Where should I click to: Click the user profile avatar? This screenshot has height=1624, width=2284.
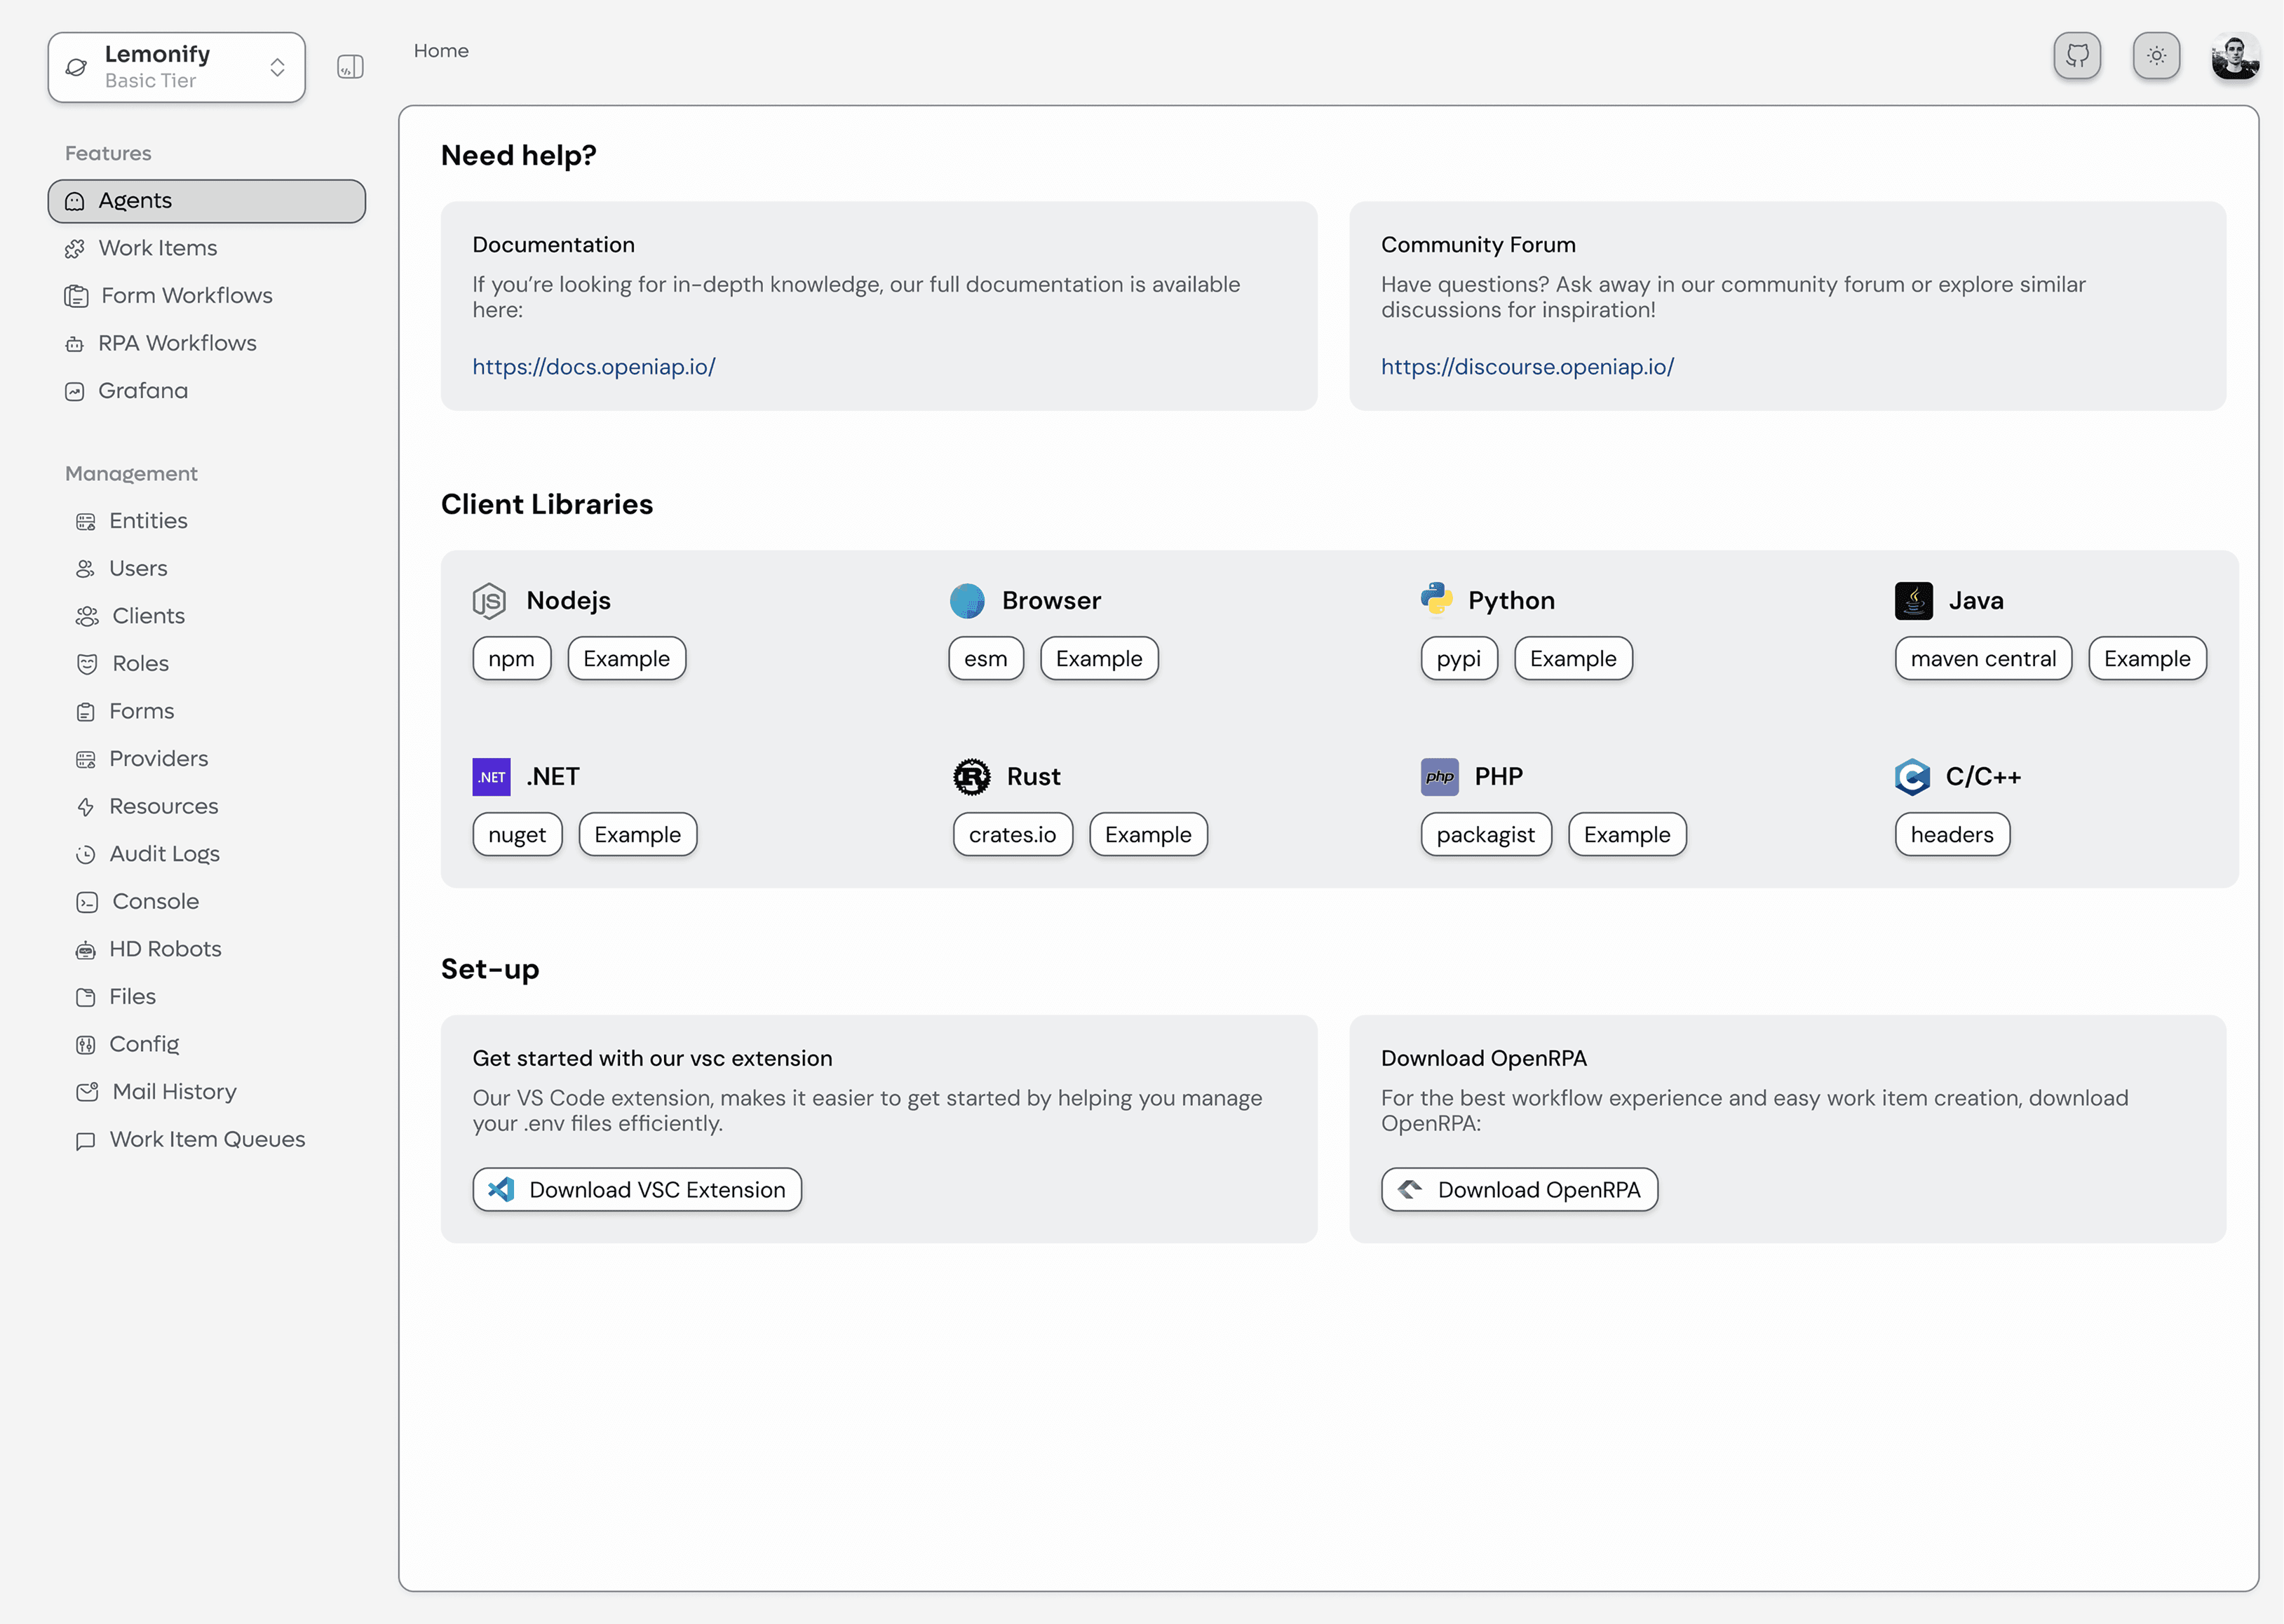click(2235, 56)
